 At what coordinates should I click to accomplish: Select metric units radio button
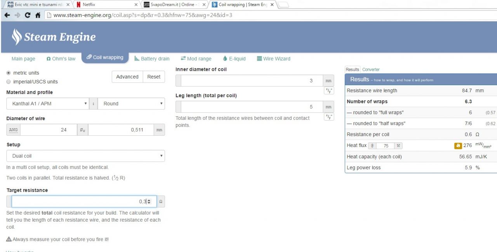[x=9, y=73]
